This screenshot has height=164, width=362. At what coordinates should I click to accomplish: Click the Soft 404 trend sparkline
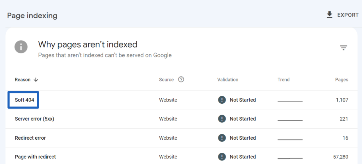point(290,101)
